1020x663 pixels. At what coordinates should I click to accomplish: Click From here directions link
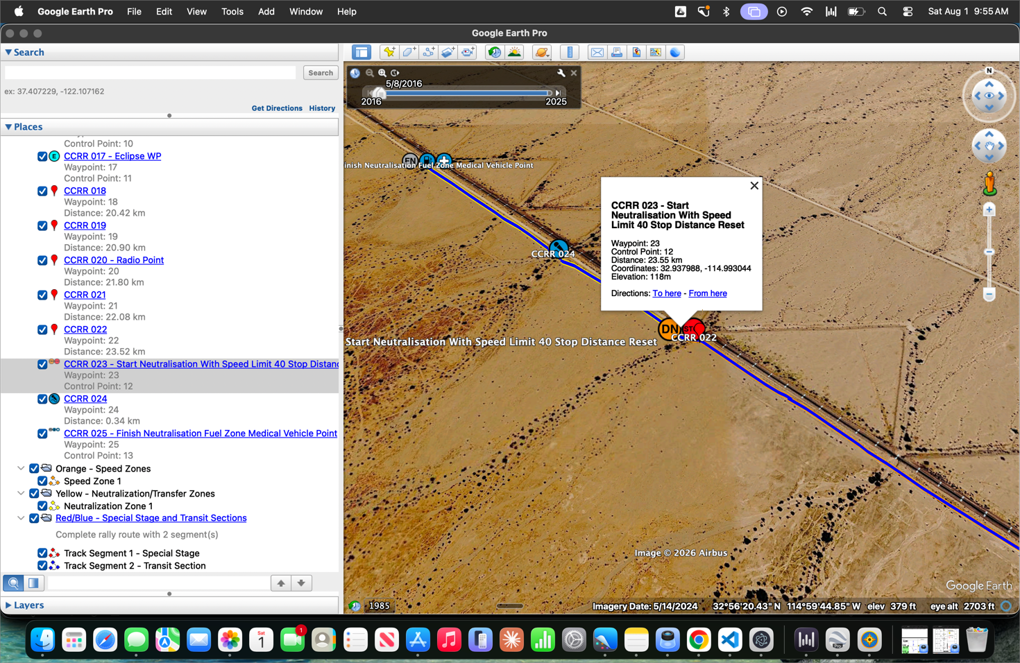coord(708,293)
